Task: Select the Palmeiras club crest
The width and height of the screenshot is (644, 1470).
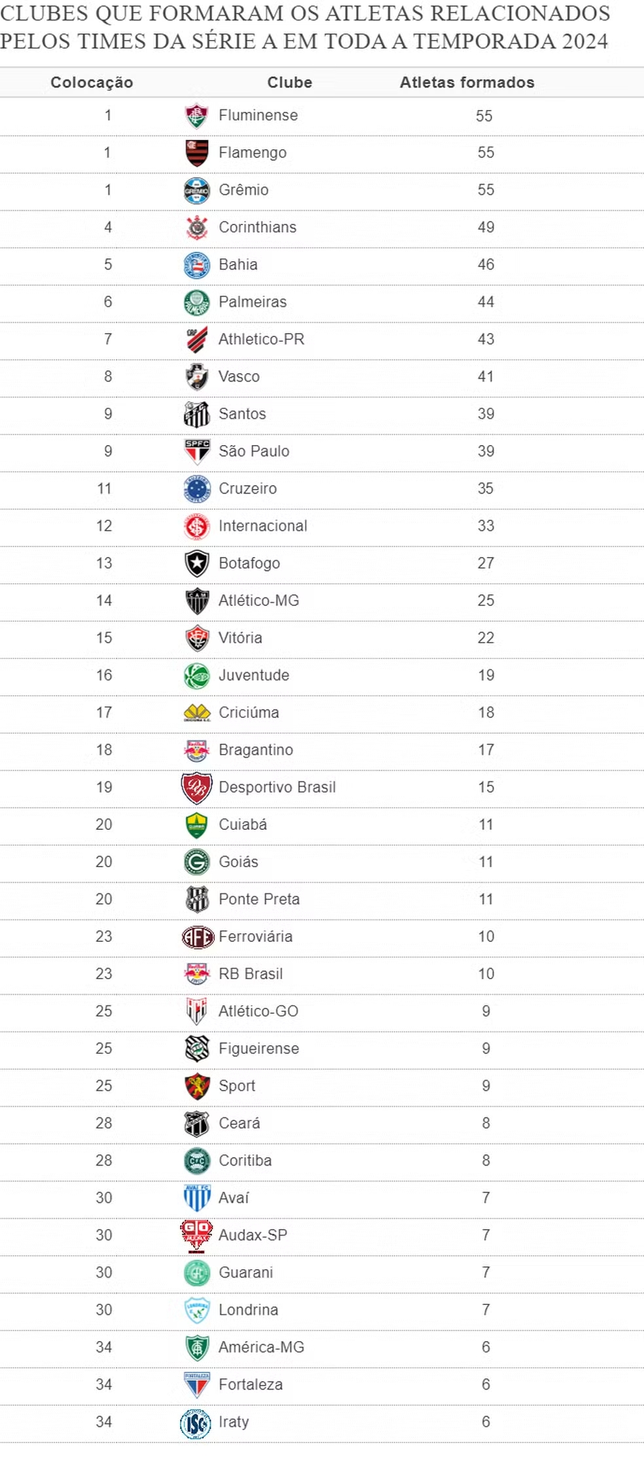Action: point(196,302)
